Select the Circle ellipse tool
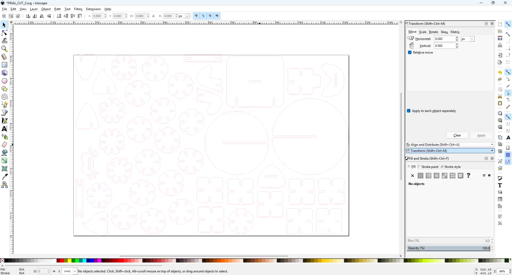This screenshot has width=512, height=275. click(5, 81)
